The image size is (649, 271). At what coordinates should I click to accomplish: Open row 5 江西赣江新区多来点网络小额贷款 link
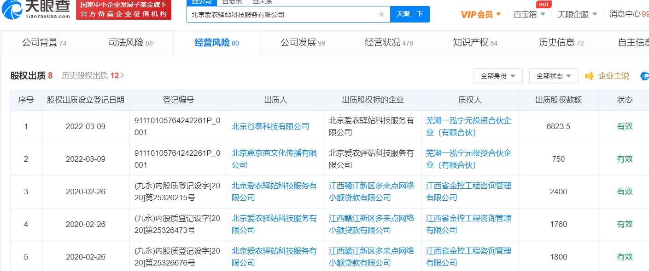coord(371,257)
